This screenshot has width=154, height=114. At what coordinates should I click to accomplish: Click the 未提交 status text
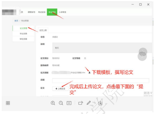[x=55, y=37]
